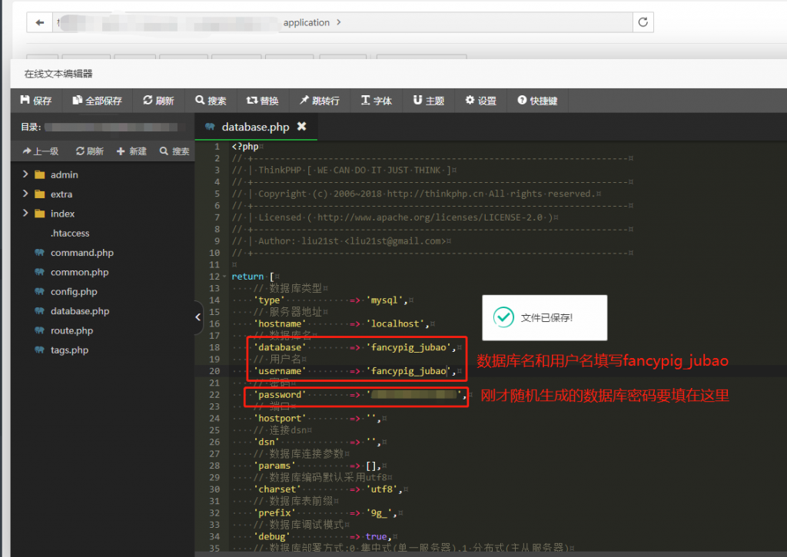Show the 快捷键 shortcuts help

pyautogui.click(x=537, y=101)
